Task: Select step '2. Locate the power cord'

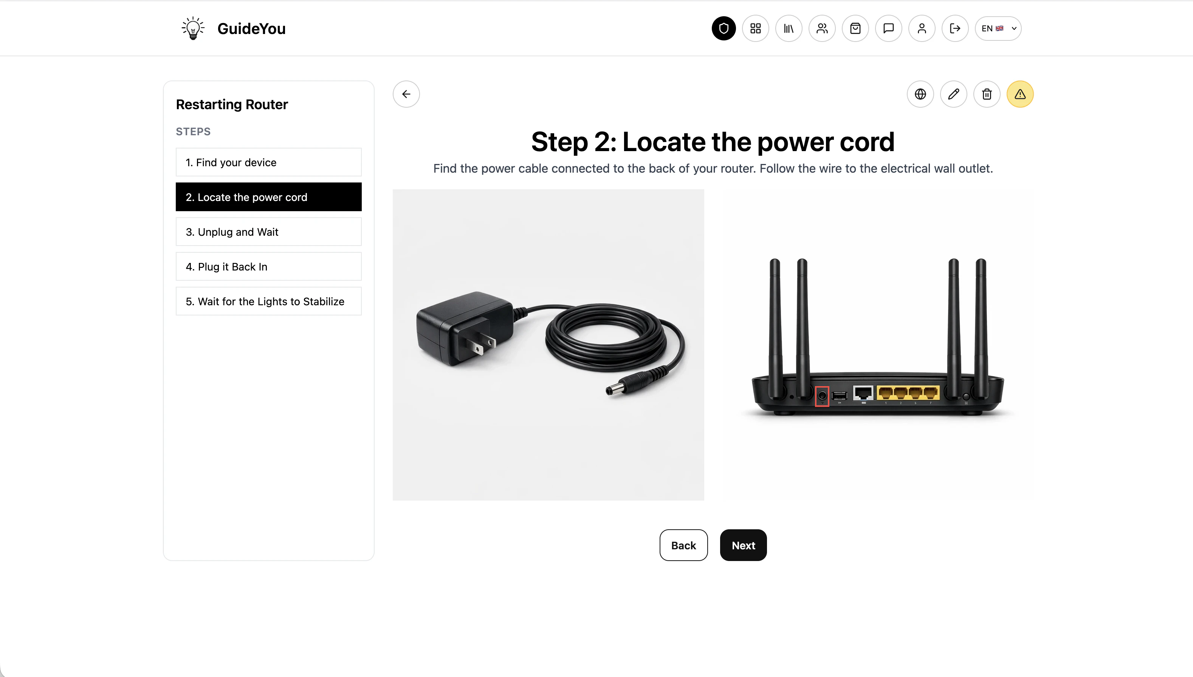Action: (268, 197)
